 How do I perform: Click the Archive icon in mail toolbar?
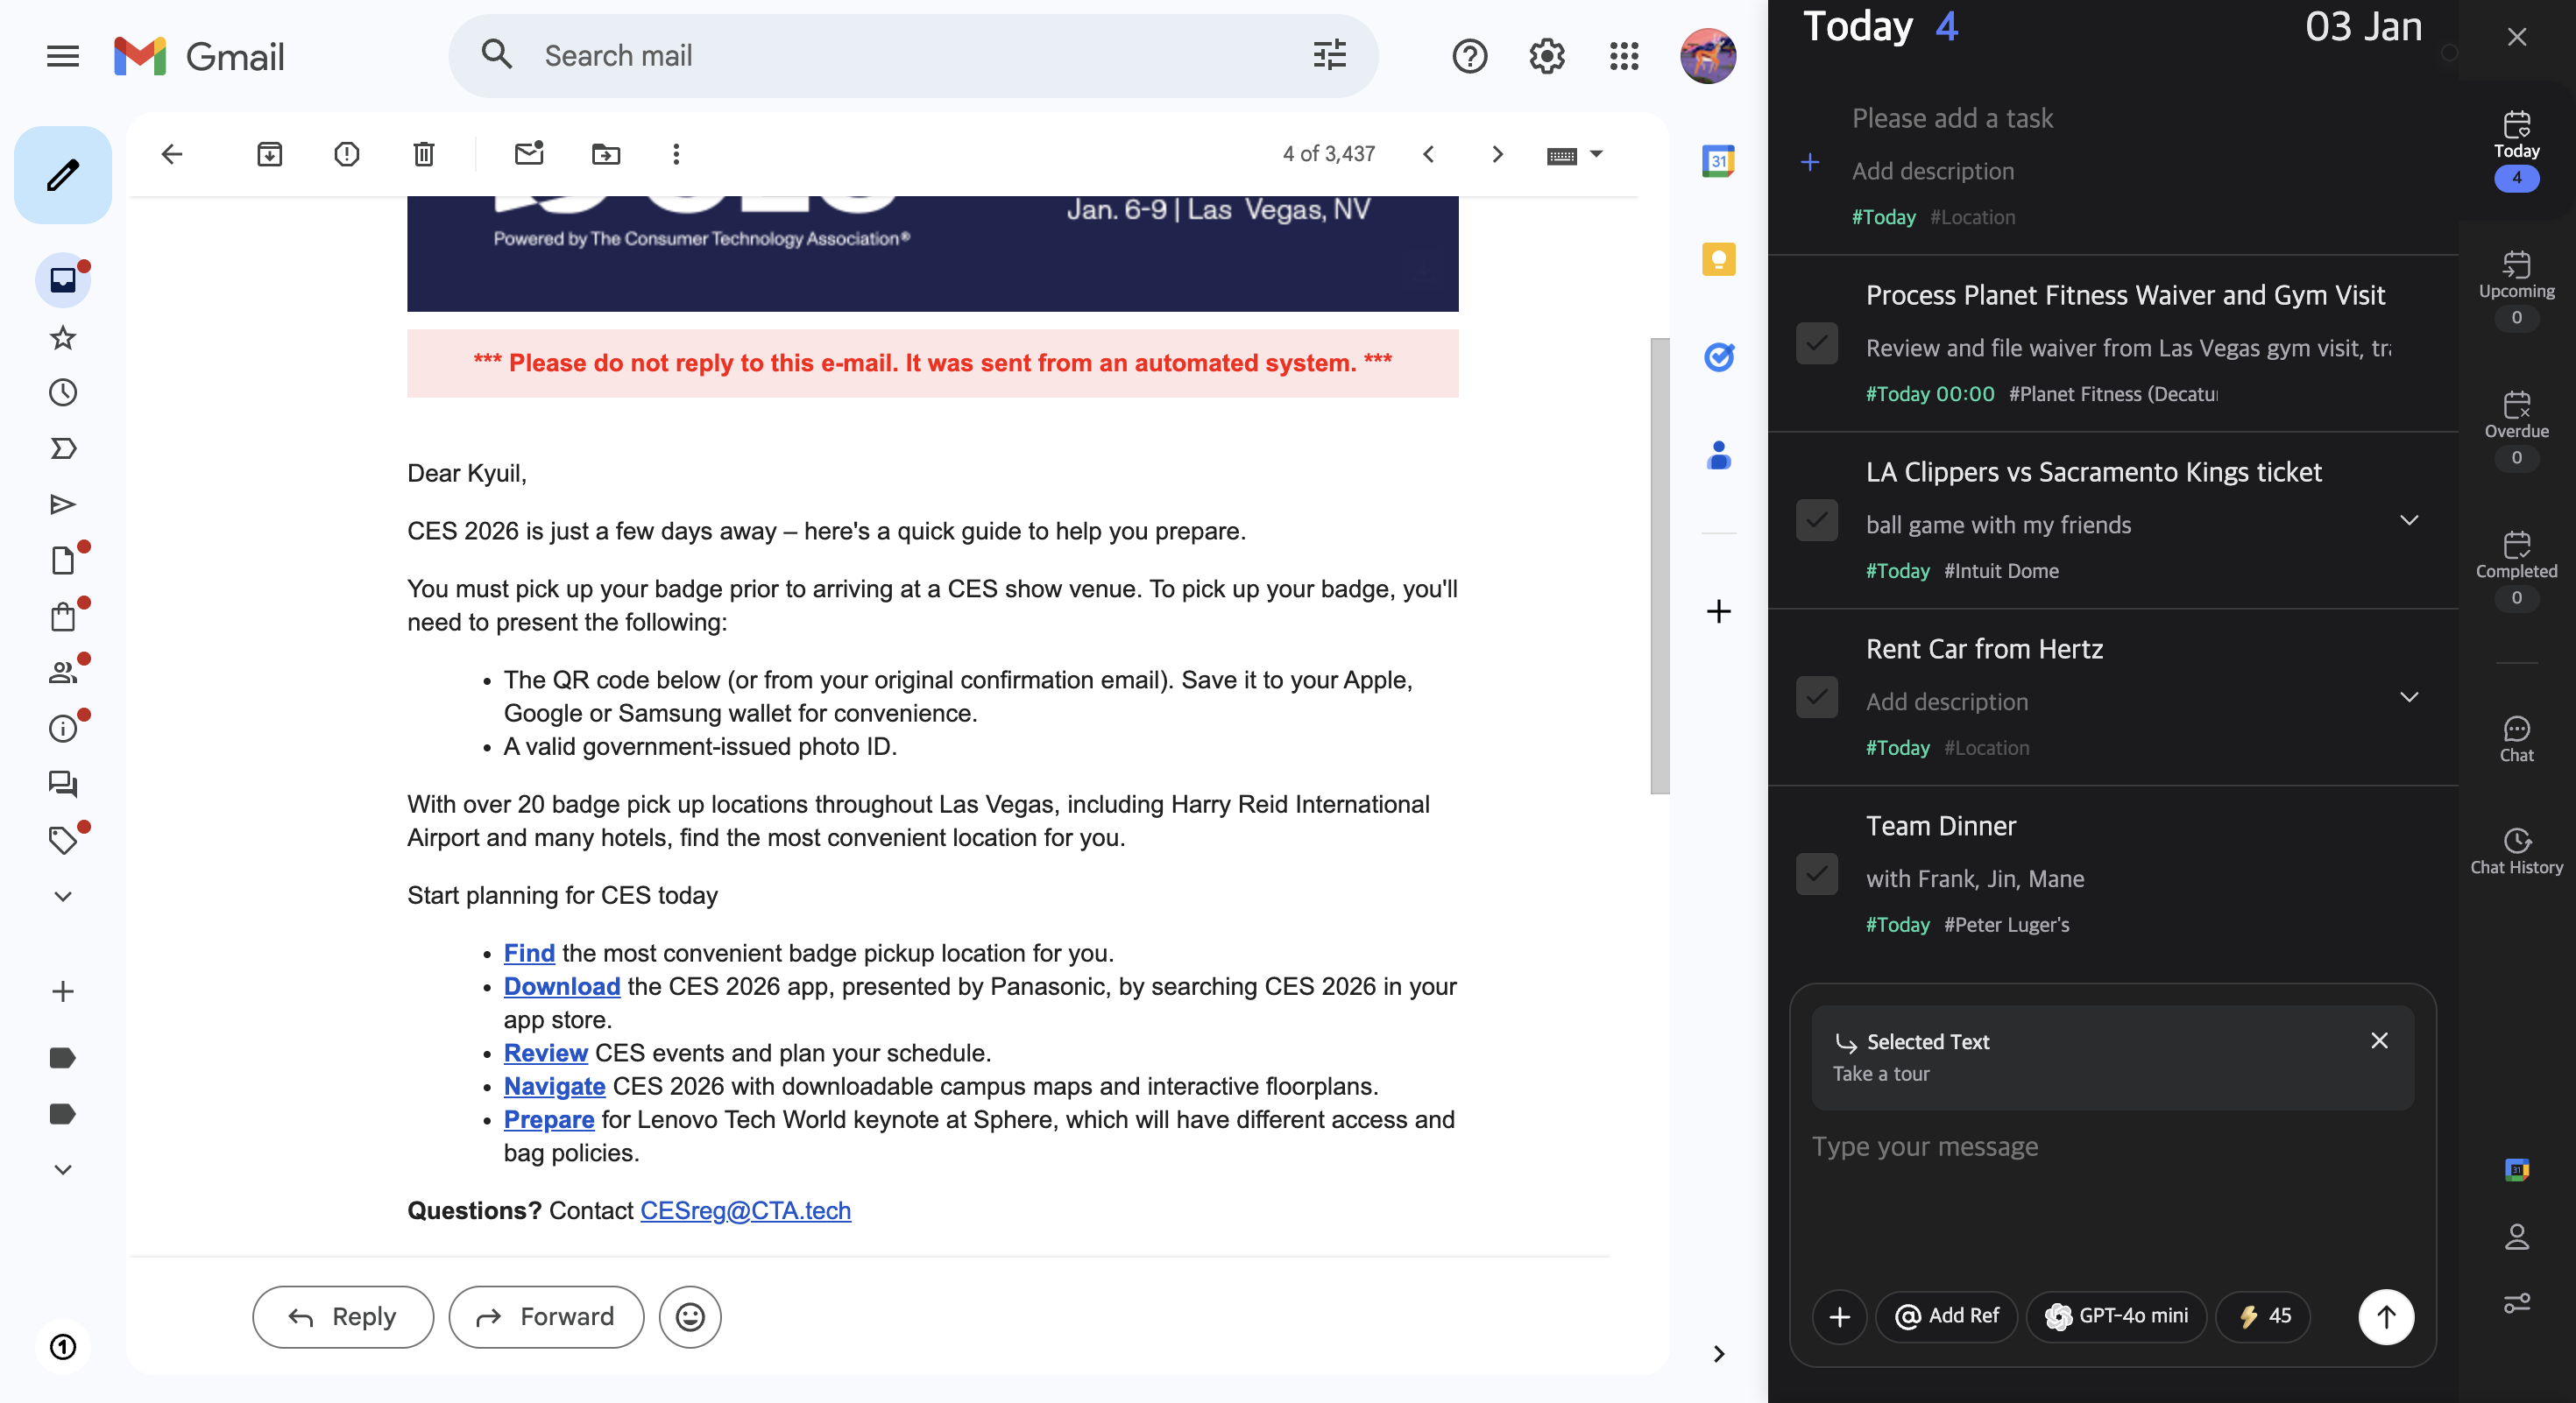269,154
